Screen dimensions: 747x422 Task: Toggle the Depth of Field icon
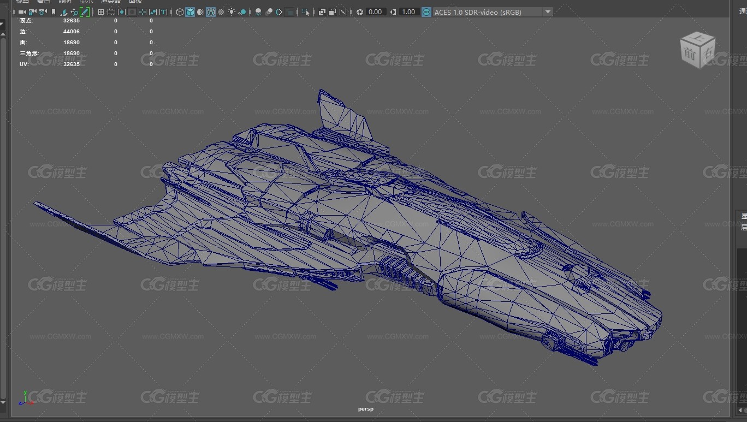[290, 11]
